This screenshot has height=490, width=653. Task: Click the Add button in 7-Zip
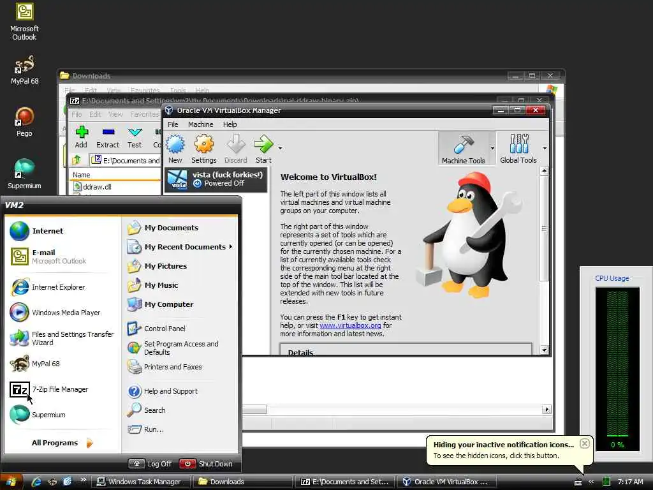click(x=81, y=137)
